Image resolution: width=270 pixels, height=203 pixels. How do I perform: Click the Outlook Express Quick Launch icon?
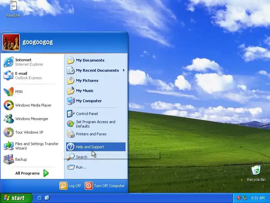(x=47, y=198)
